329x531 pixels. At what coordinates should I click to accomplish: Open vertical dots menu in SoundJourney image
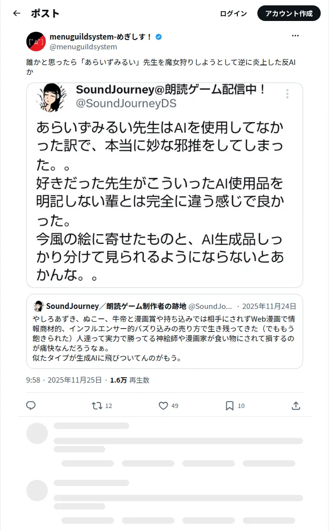coord(287,94)
